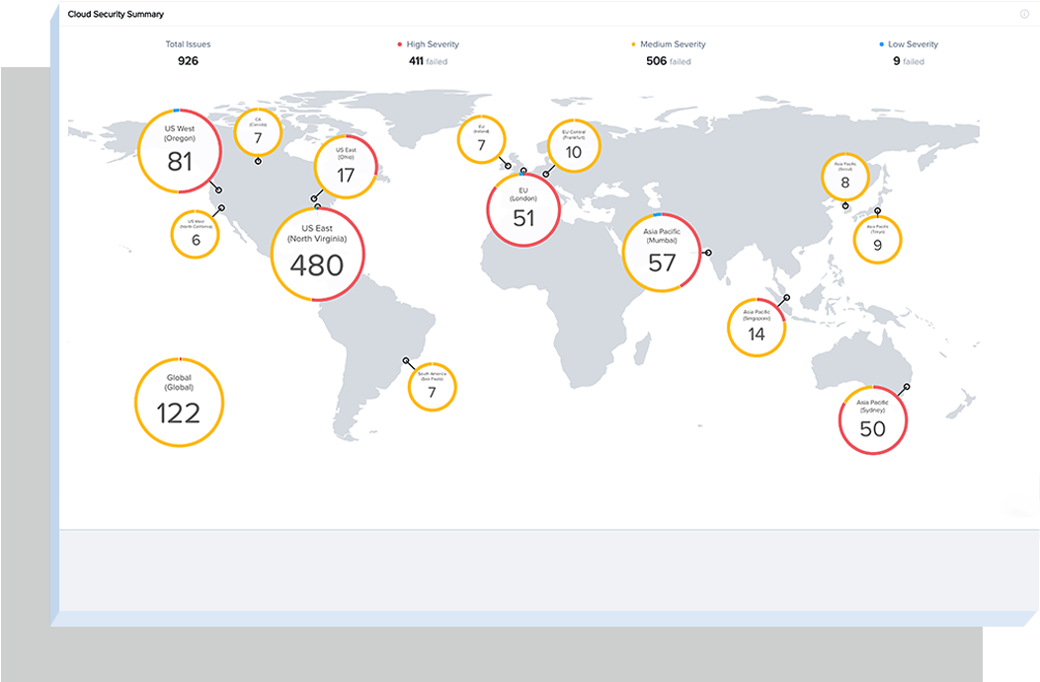Click the Asia Pacific (Sydney) donut marker

873,419
